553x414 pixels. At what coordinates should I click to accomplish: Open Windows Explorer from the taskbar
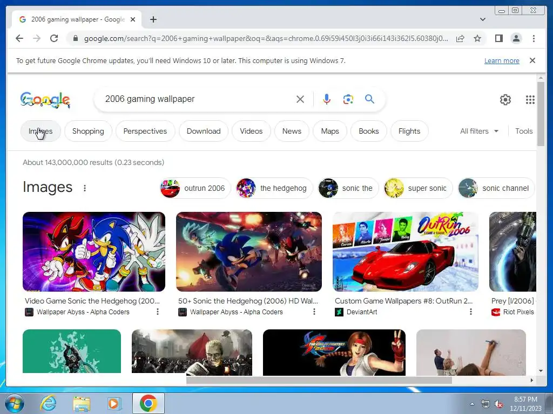click(82, 403)
